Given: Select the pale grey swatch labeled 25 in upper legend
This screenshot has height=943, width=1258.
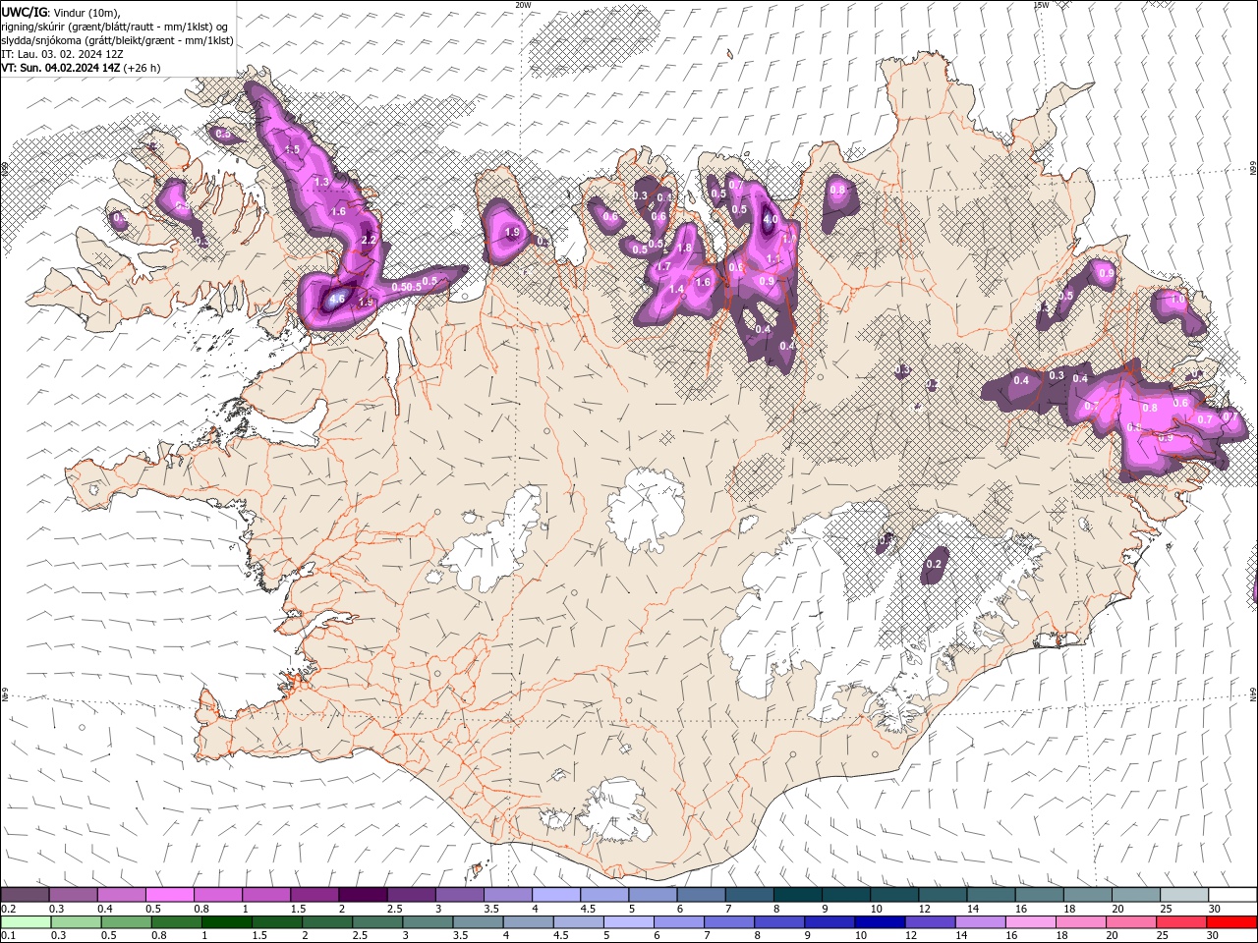Looking at the screenshot, I should pos(1185,895).
